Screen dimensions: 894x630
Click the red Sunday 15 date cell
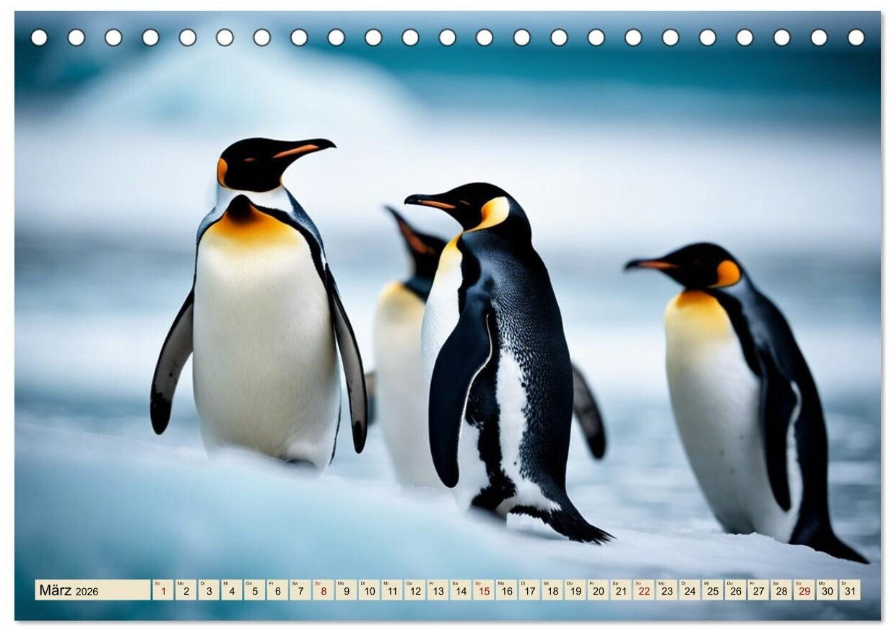[x=483, y=590]
